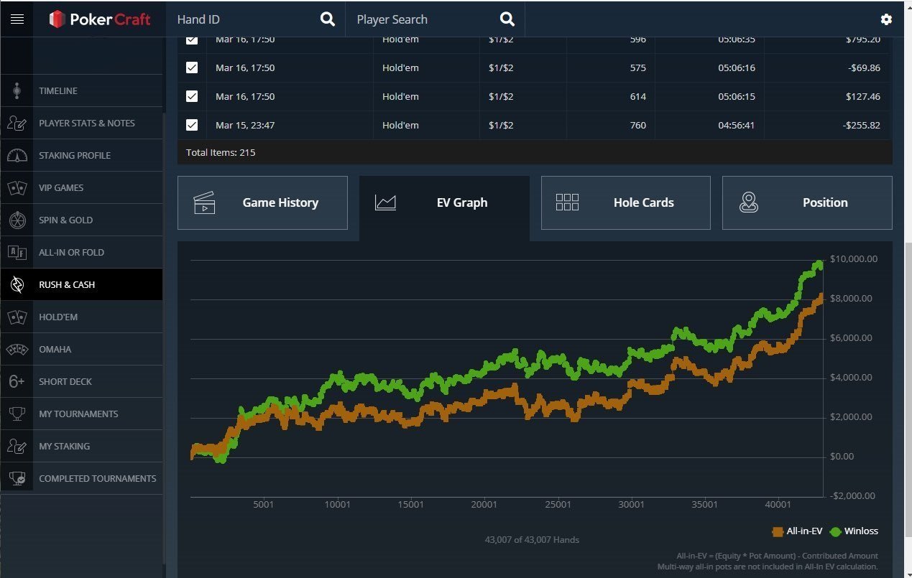912x578 pixels.
Task: Toggle the All-in-EV legend swatch
Action: tap(778, 532)
